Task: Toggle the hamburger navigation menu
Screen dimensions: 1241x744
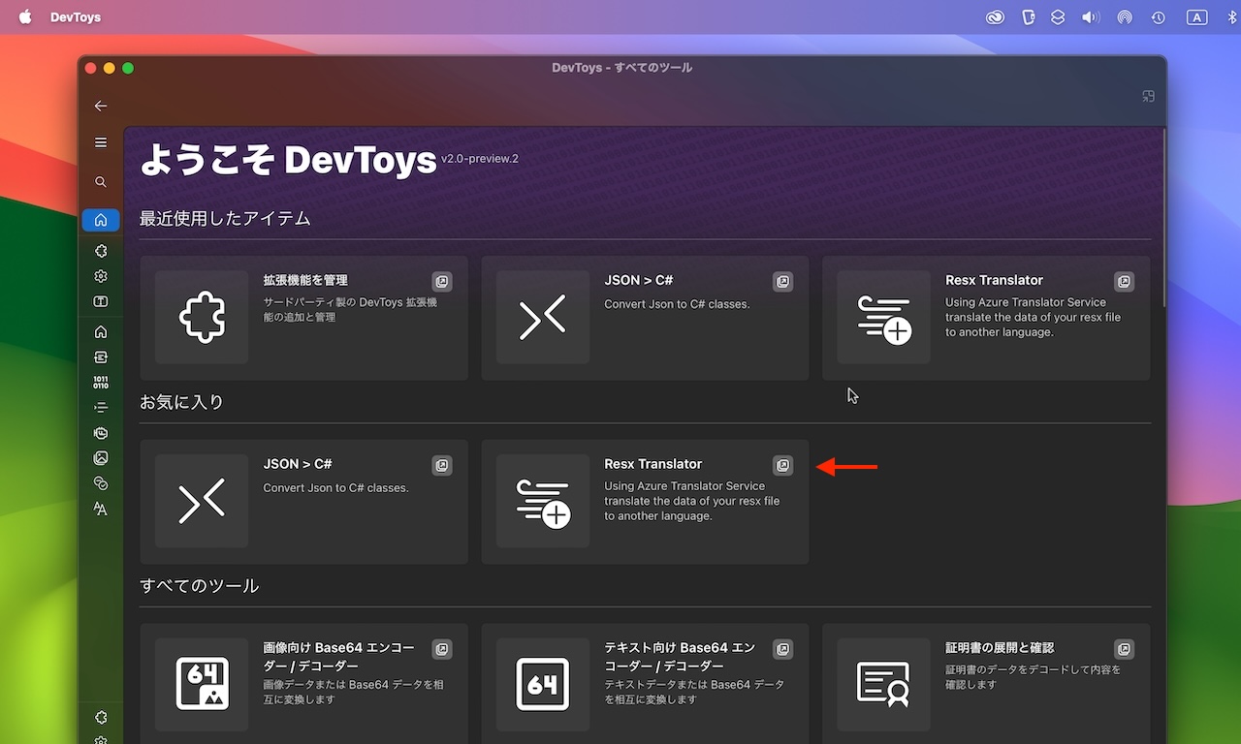Action: coord(101,142)
